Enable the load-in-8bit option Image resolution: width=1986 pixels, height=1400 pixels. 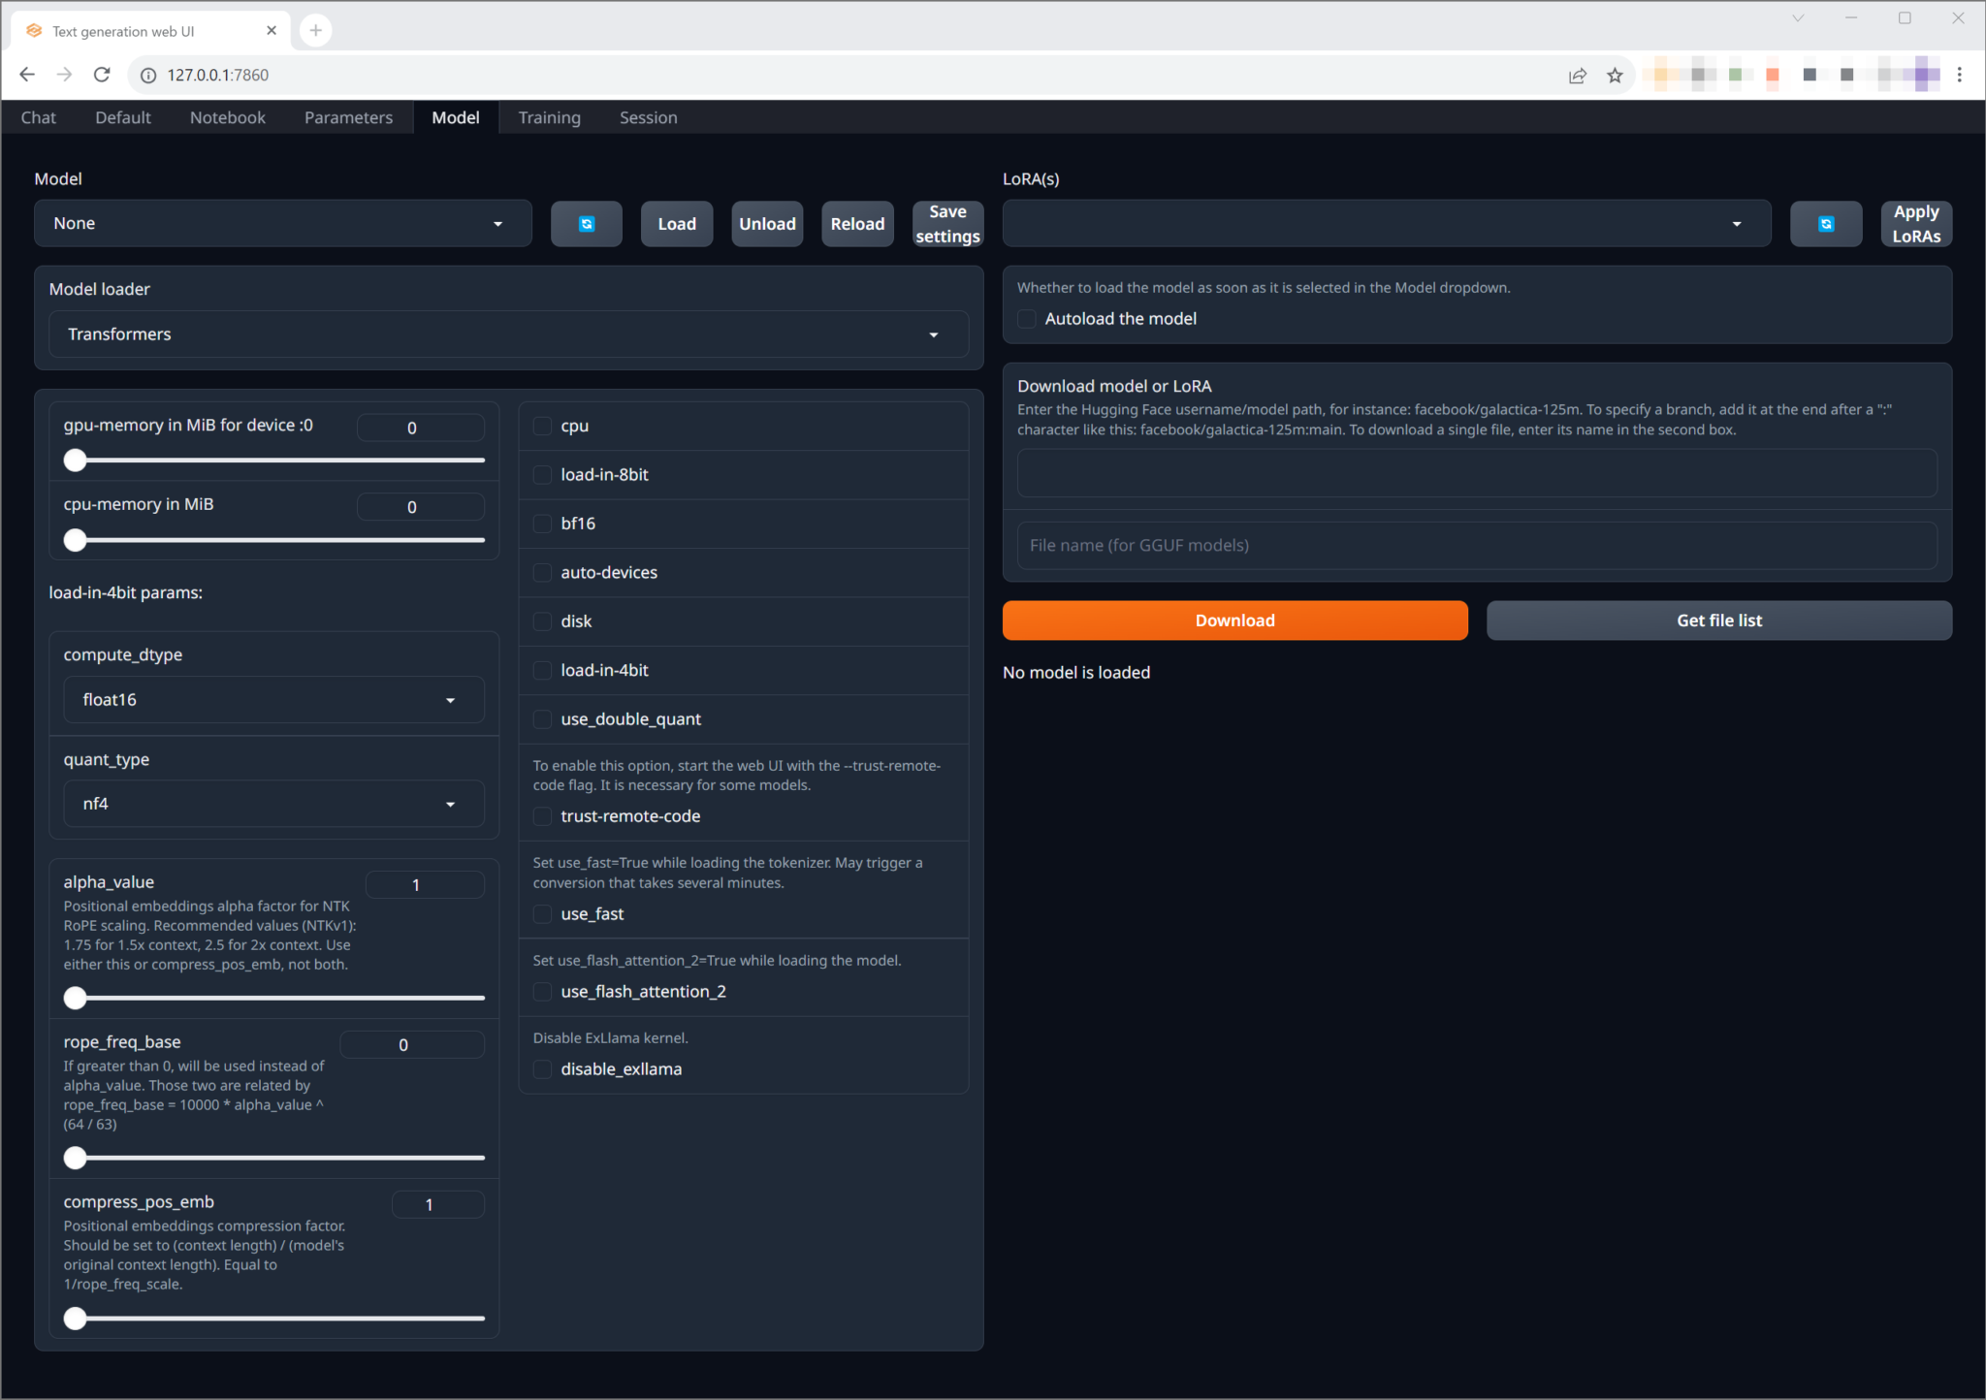[542, 475]
